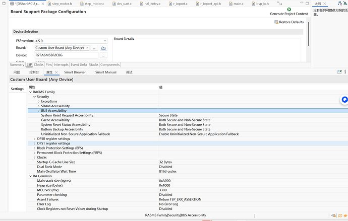This screenshot has width=348, height=221.
Task: Click the 0xA000 Main stack size value
Action: [165, 181]
